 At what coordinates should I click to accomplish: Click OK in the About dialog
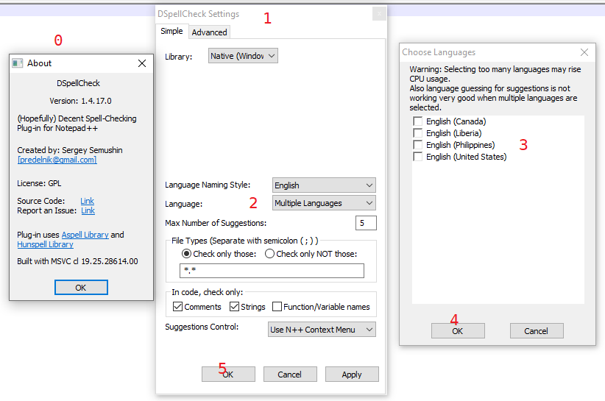[x=81, y=288]
